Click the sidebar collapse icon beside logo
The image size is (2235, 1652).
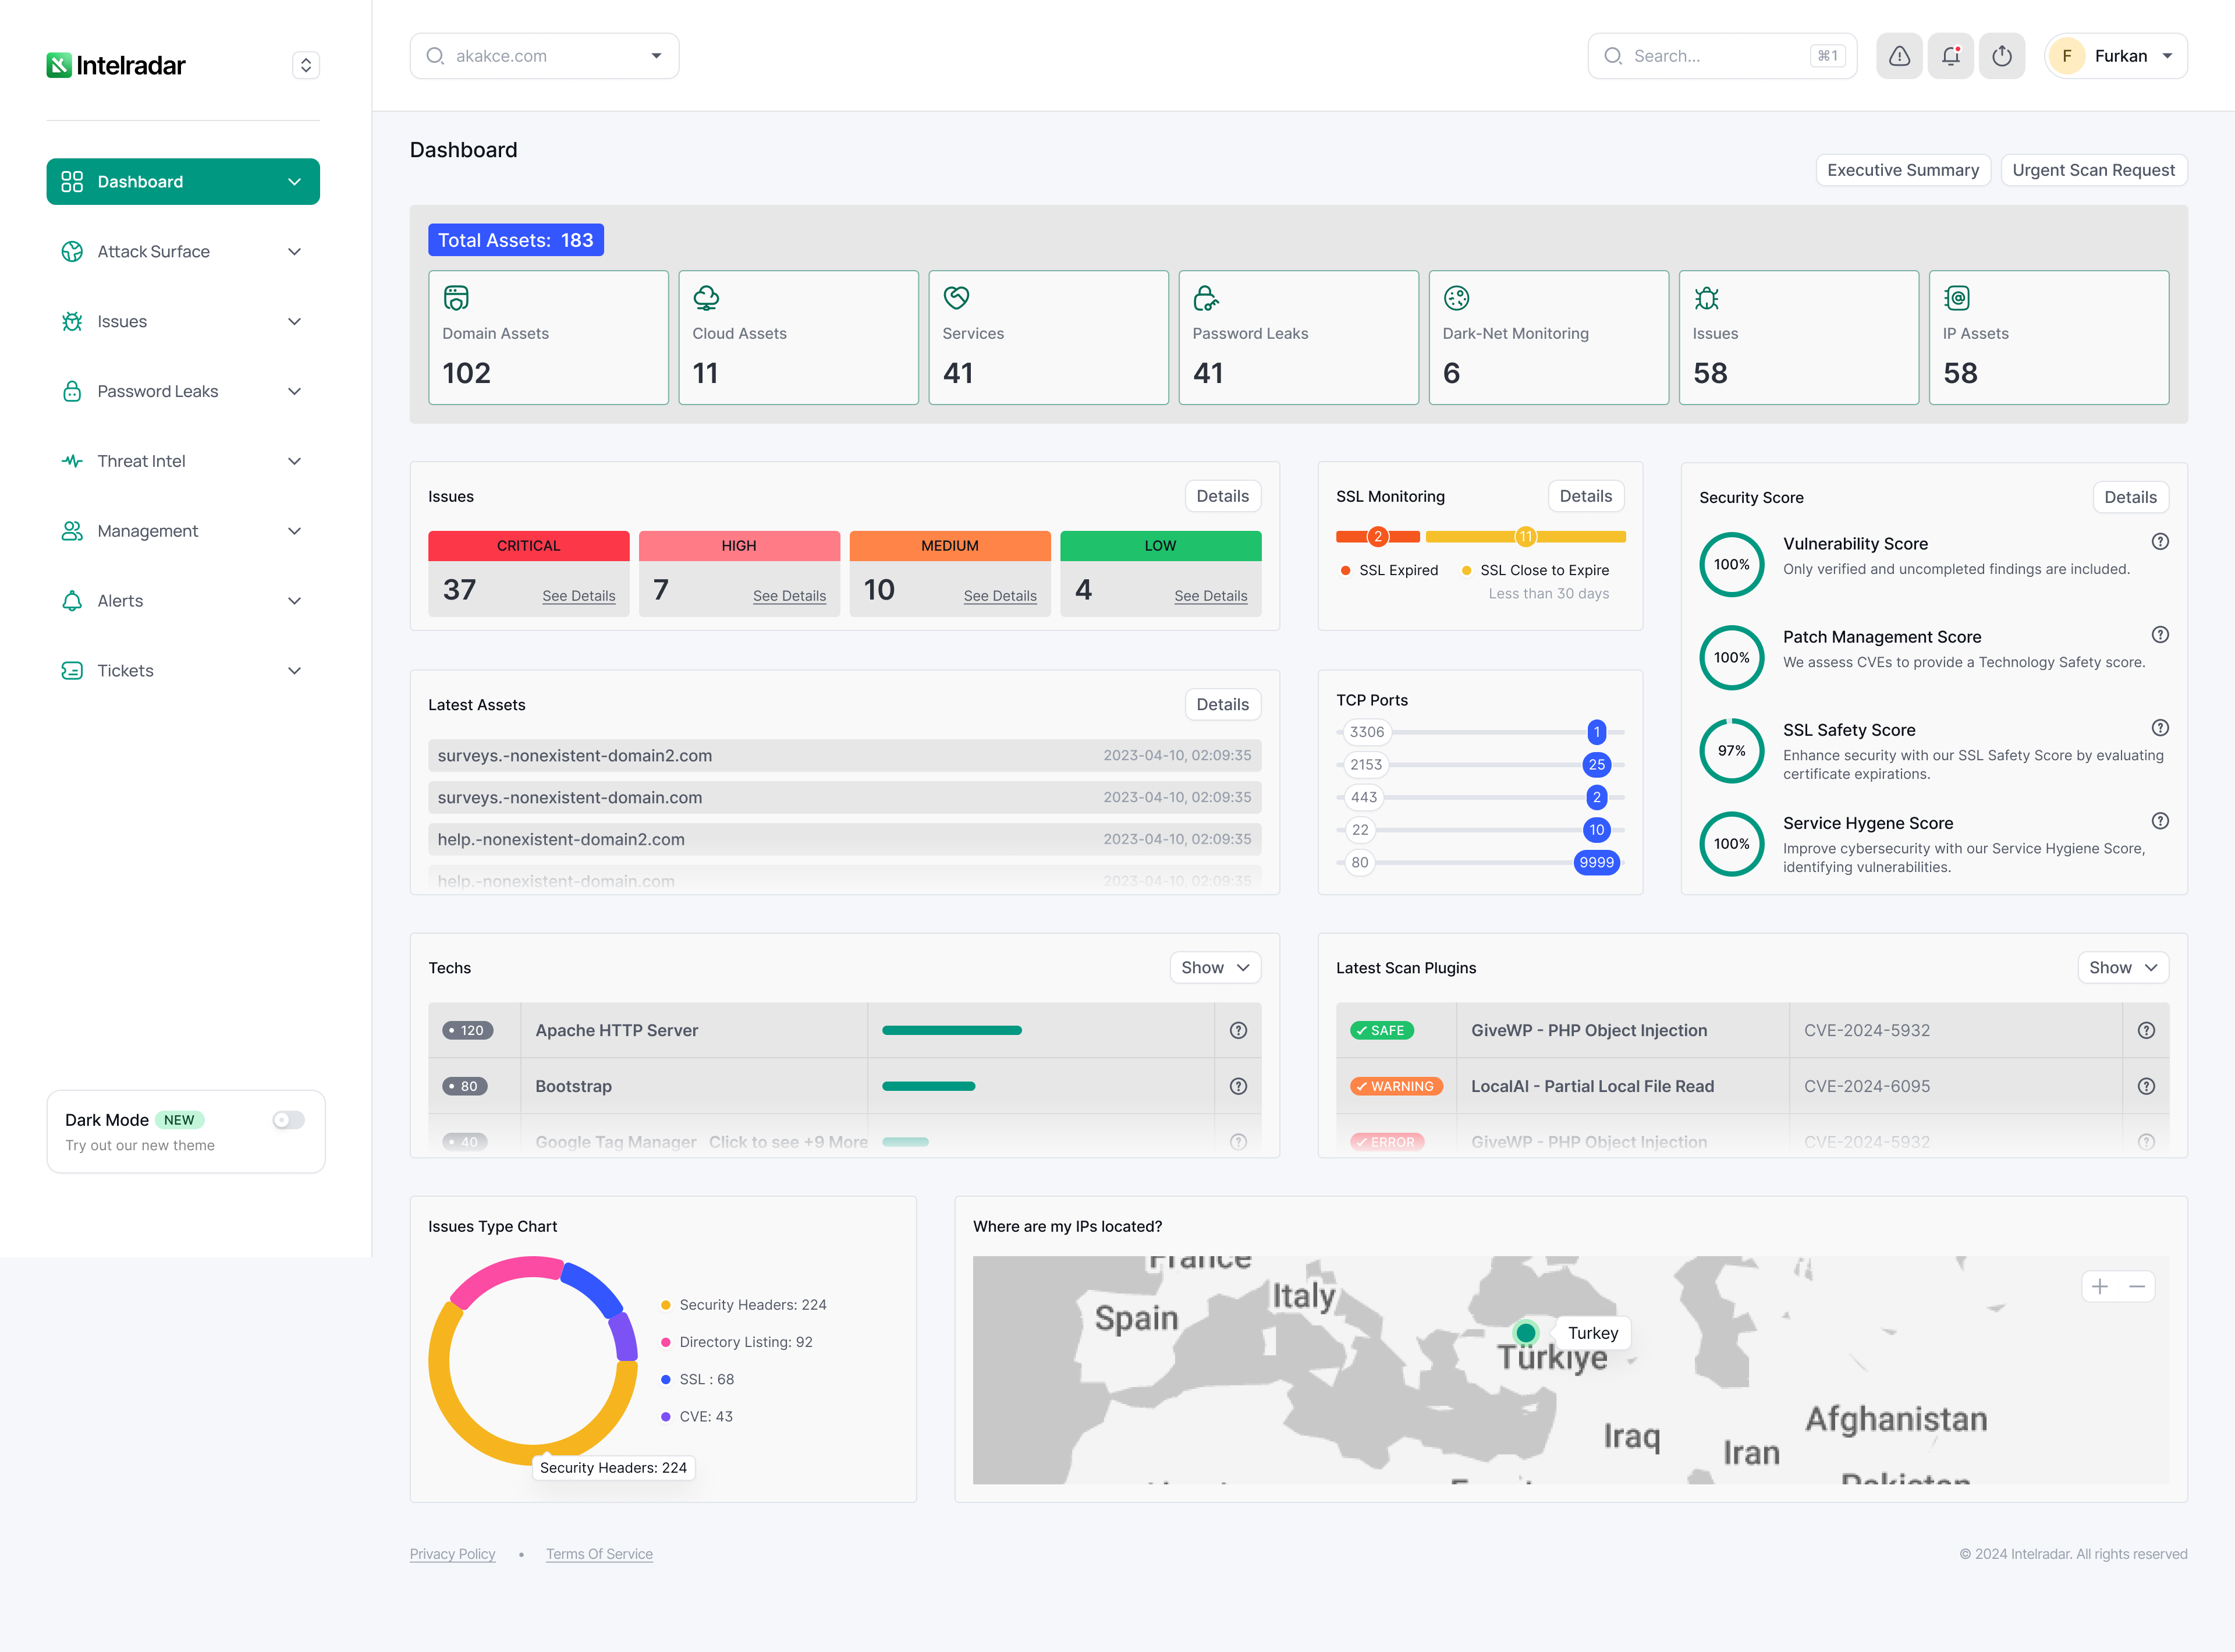(x=306, y=65)
